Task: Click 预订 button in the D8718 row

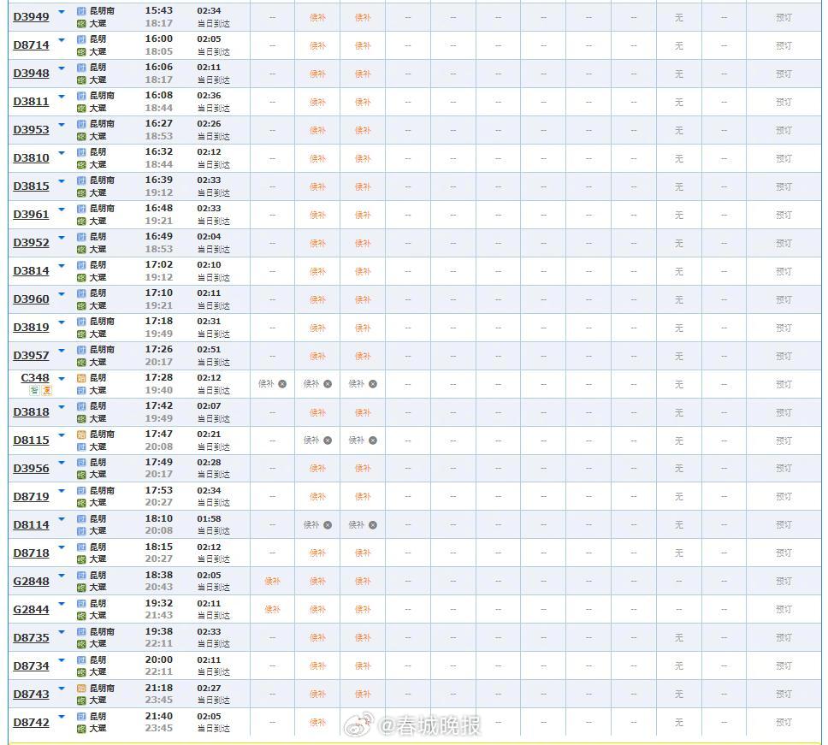Action: tap(784, 553)
